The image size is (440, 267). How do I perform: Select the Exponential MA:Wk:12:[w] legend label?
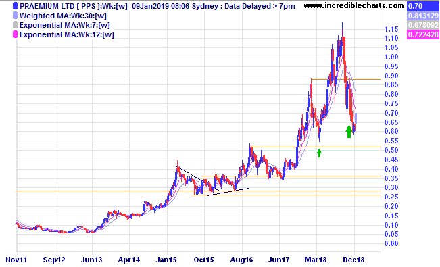[67, 34]
